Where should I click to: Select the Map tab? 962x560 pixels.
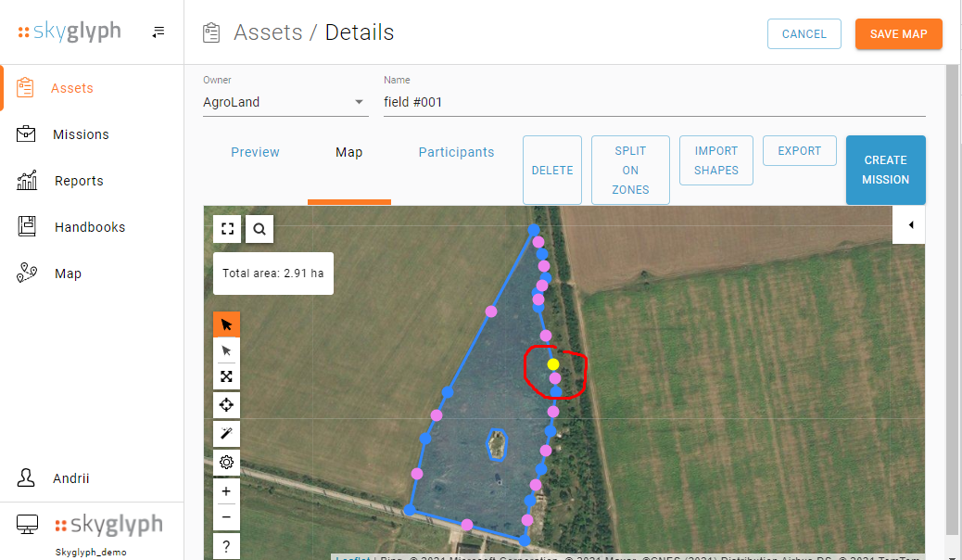[349, 152]
